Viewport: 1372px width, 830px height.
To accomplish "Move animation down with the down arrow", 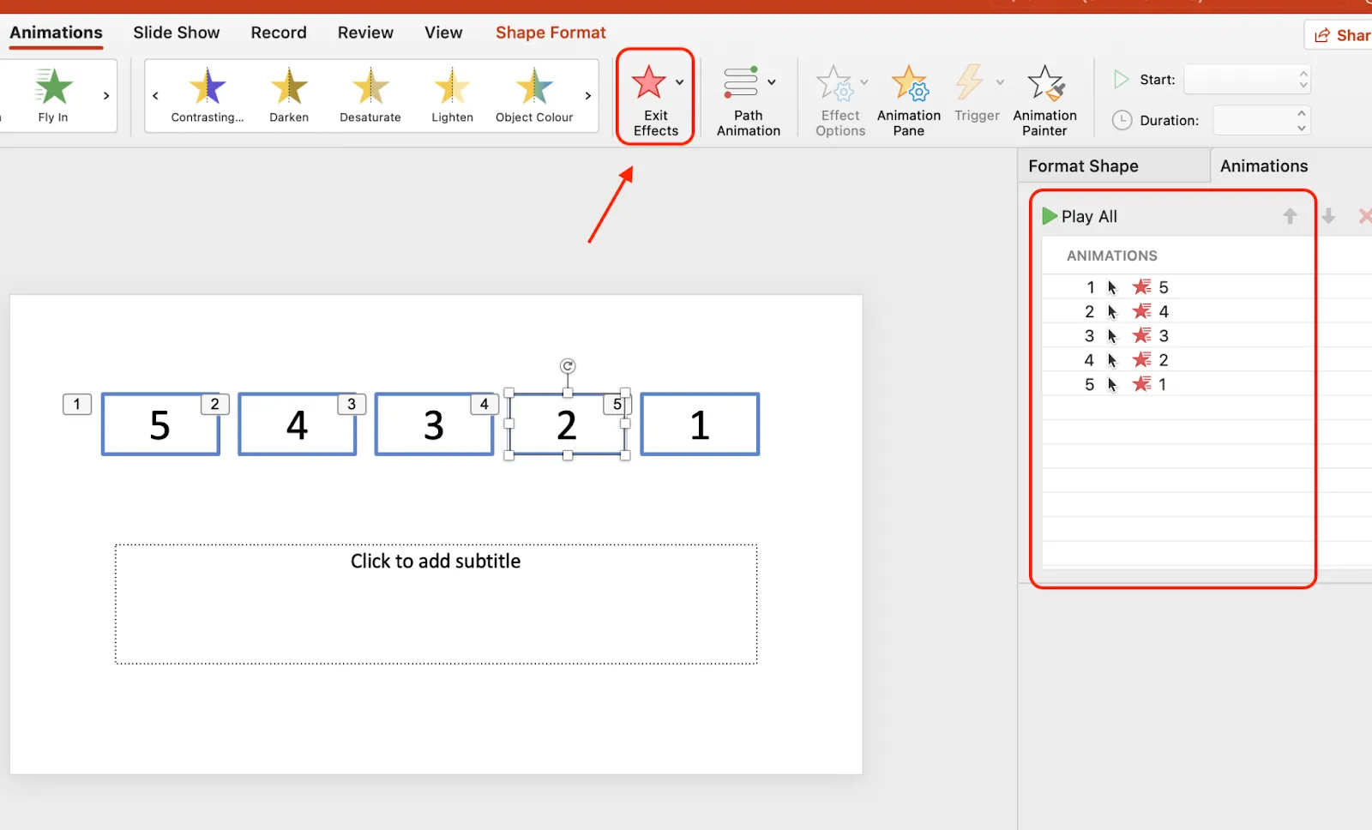I will [1328, 216].
